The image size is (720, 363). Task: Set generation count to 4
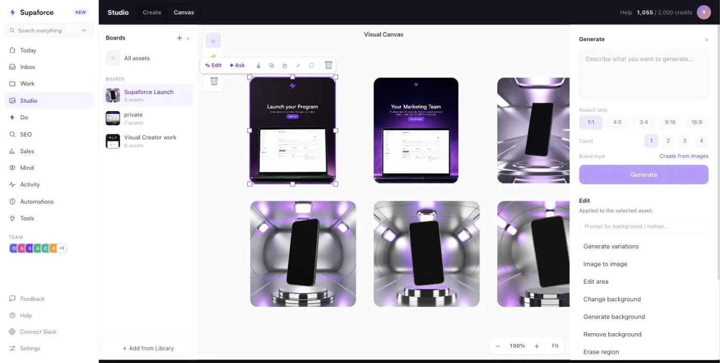click(701, 141)
